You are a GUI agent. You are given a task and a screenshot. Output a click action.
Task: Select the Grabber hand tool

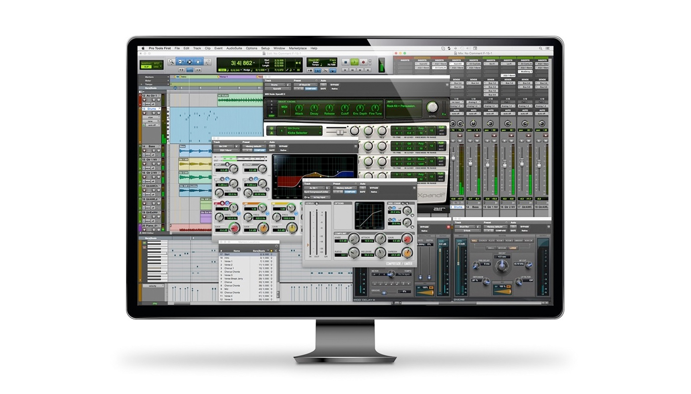[x=198, y=62]
